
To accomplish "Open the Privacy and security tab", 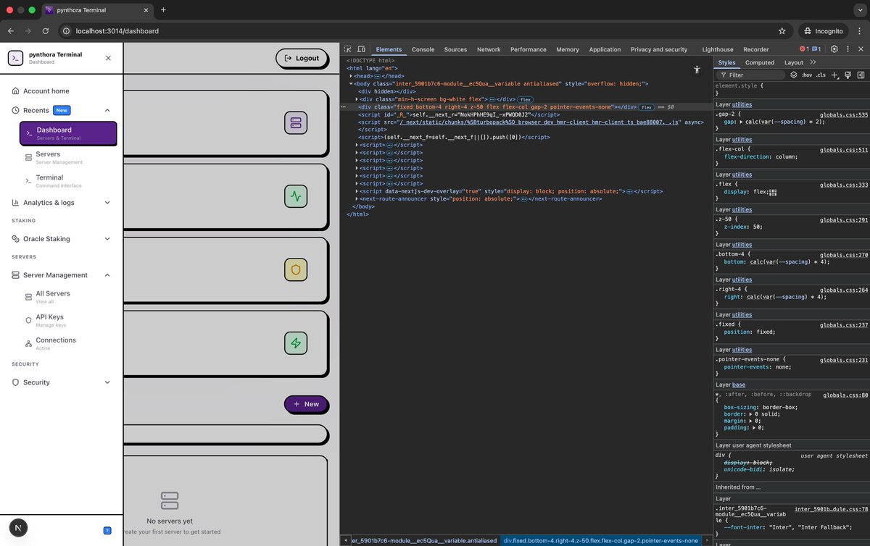I will click(659, 49).
